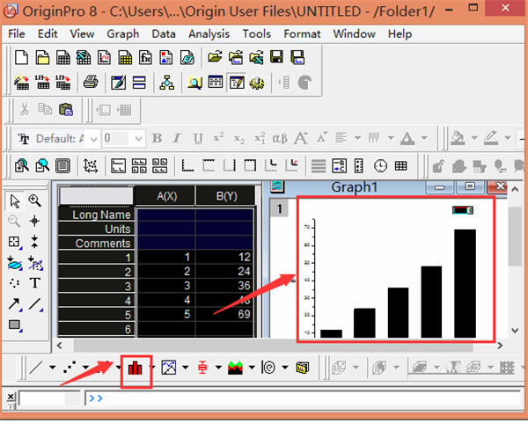Select the Line drawing tool

(x=35, y=304)
